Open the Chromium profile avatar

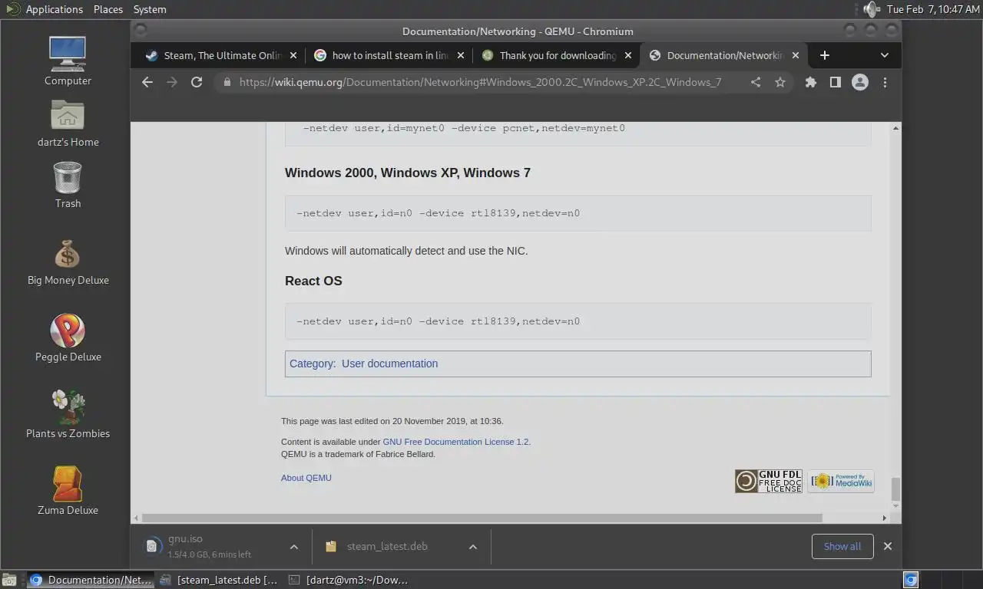[x=860, y=82]
